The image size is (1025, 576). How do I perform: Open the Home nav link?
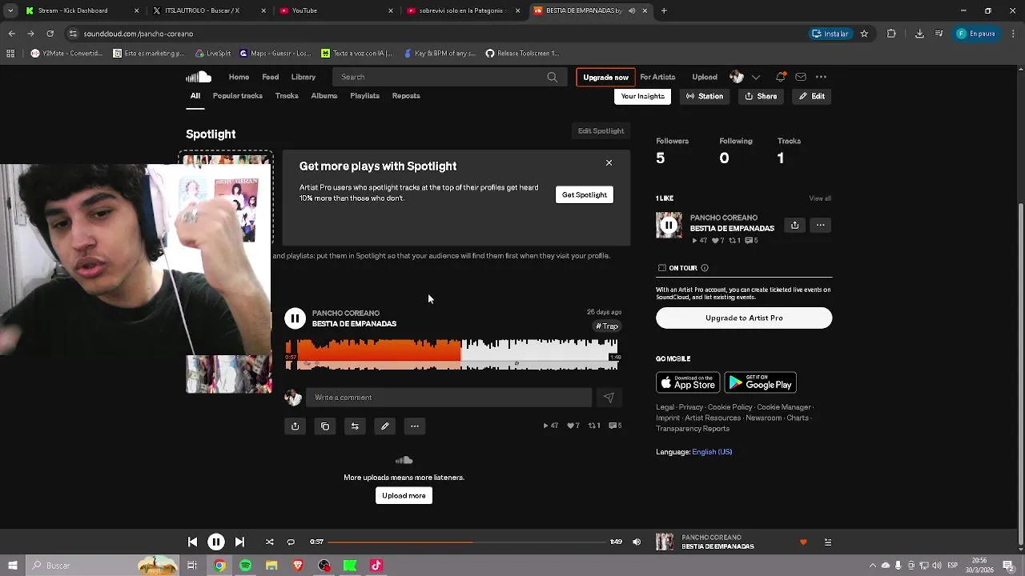pos(239,77)
